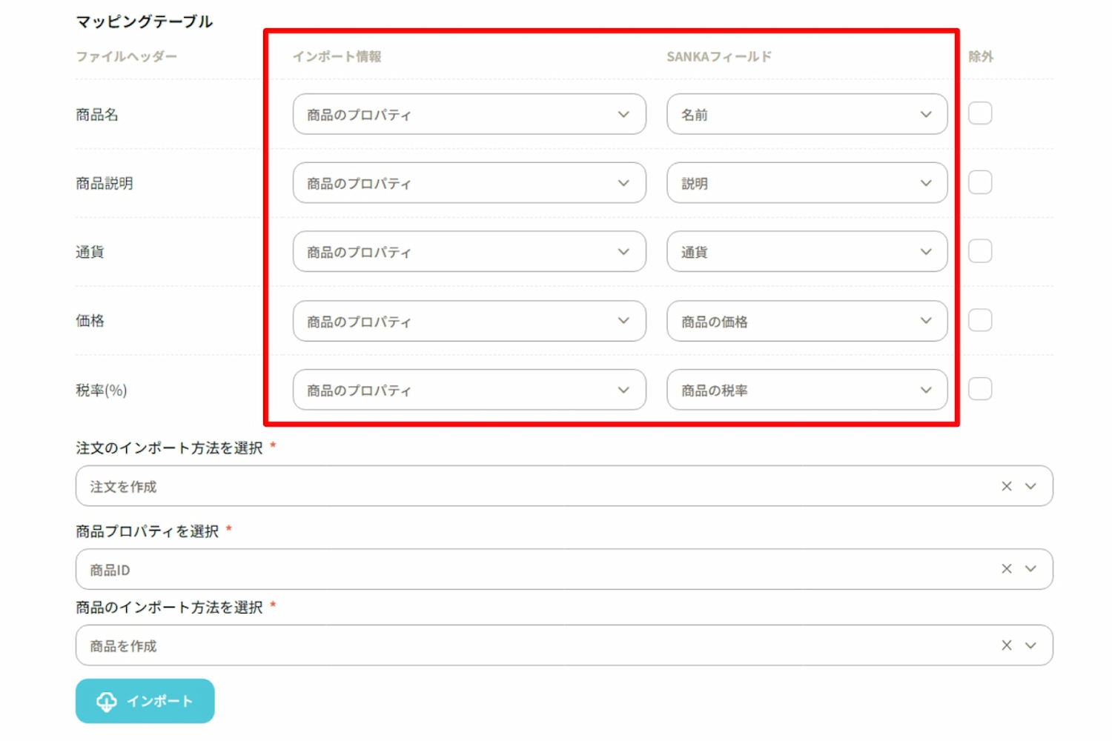Check the exclude box for 通貨 row
Screen dimensions: 1112x741
(x=980, y=251)
